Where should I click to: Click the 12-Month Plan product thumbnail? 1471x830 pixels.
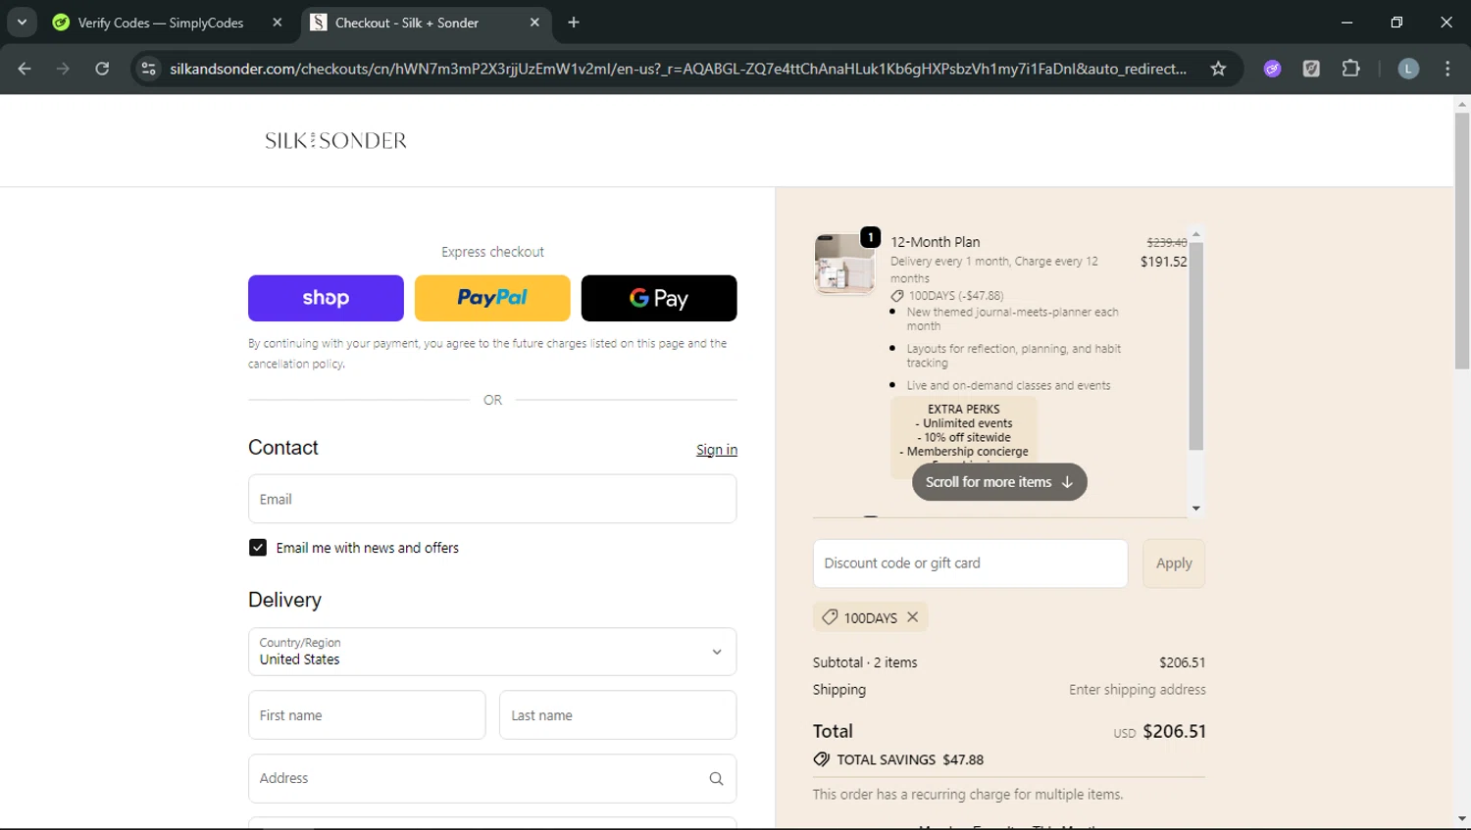(844, 264)
